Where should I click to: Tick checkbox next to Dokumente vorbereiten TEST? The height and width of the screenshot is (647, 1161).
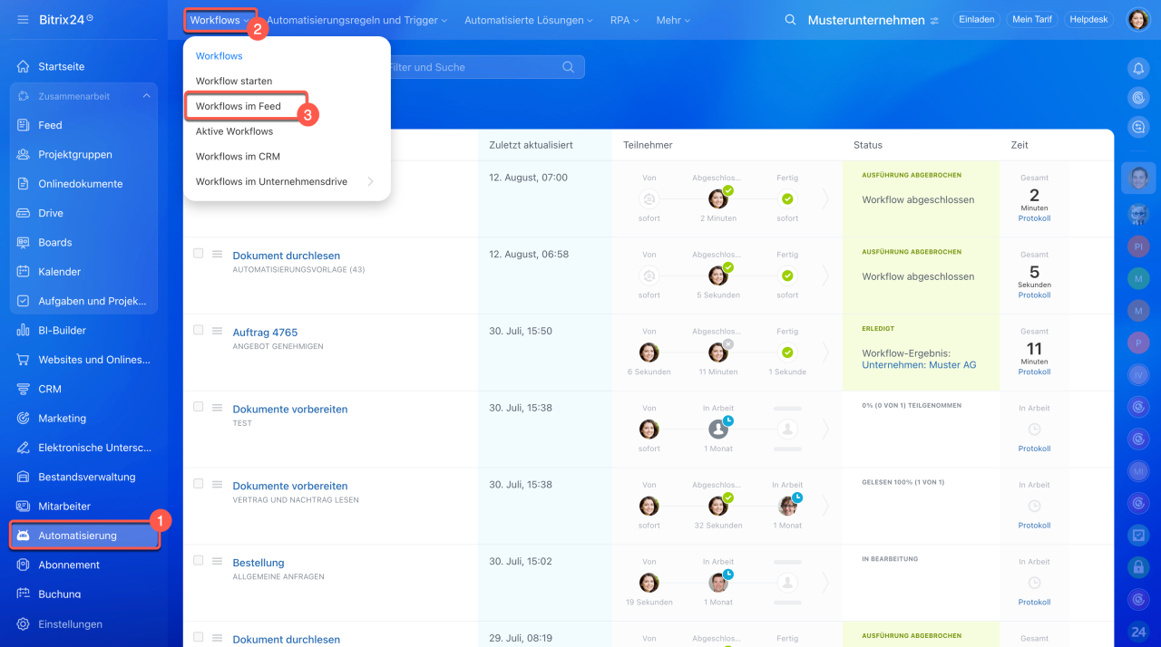pyautogui.click(x=199, y=407)
